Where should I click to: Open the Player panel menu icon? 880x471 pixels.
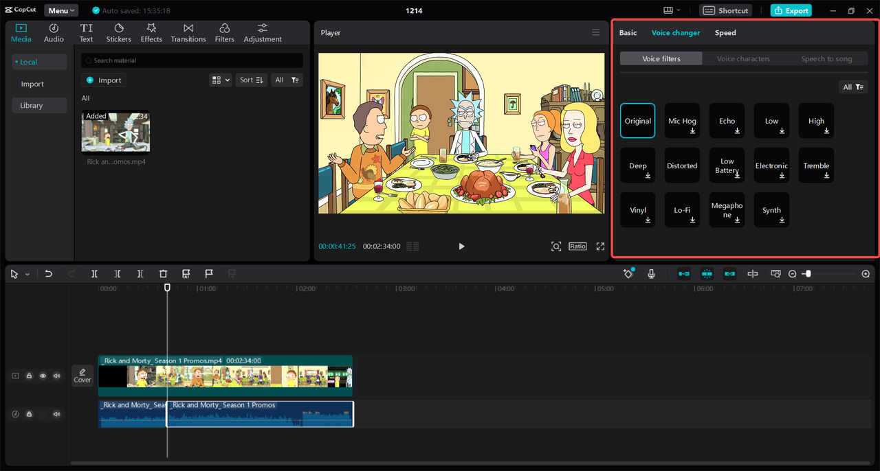[595, 32]
